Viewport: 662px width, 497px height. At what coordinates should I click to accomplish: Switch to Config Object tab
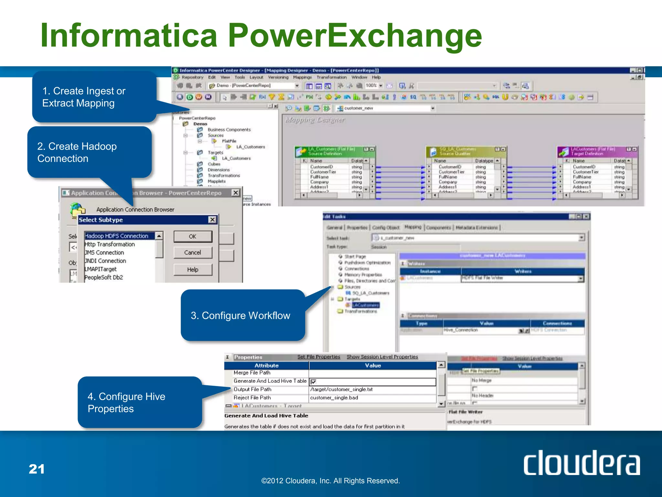[386, 227]
